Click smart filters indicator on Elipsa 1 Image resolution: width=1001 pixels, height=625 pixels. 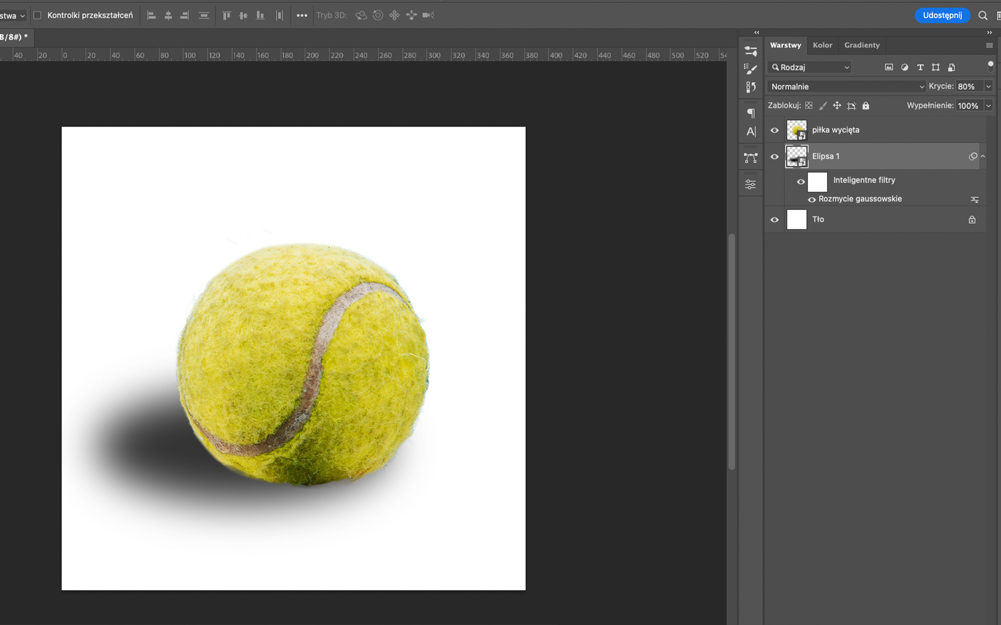pos(973,156)
